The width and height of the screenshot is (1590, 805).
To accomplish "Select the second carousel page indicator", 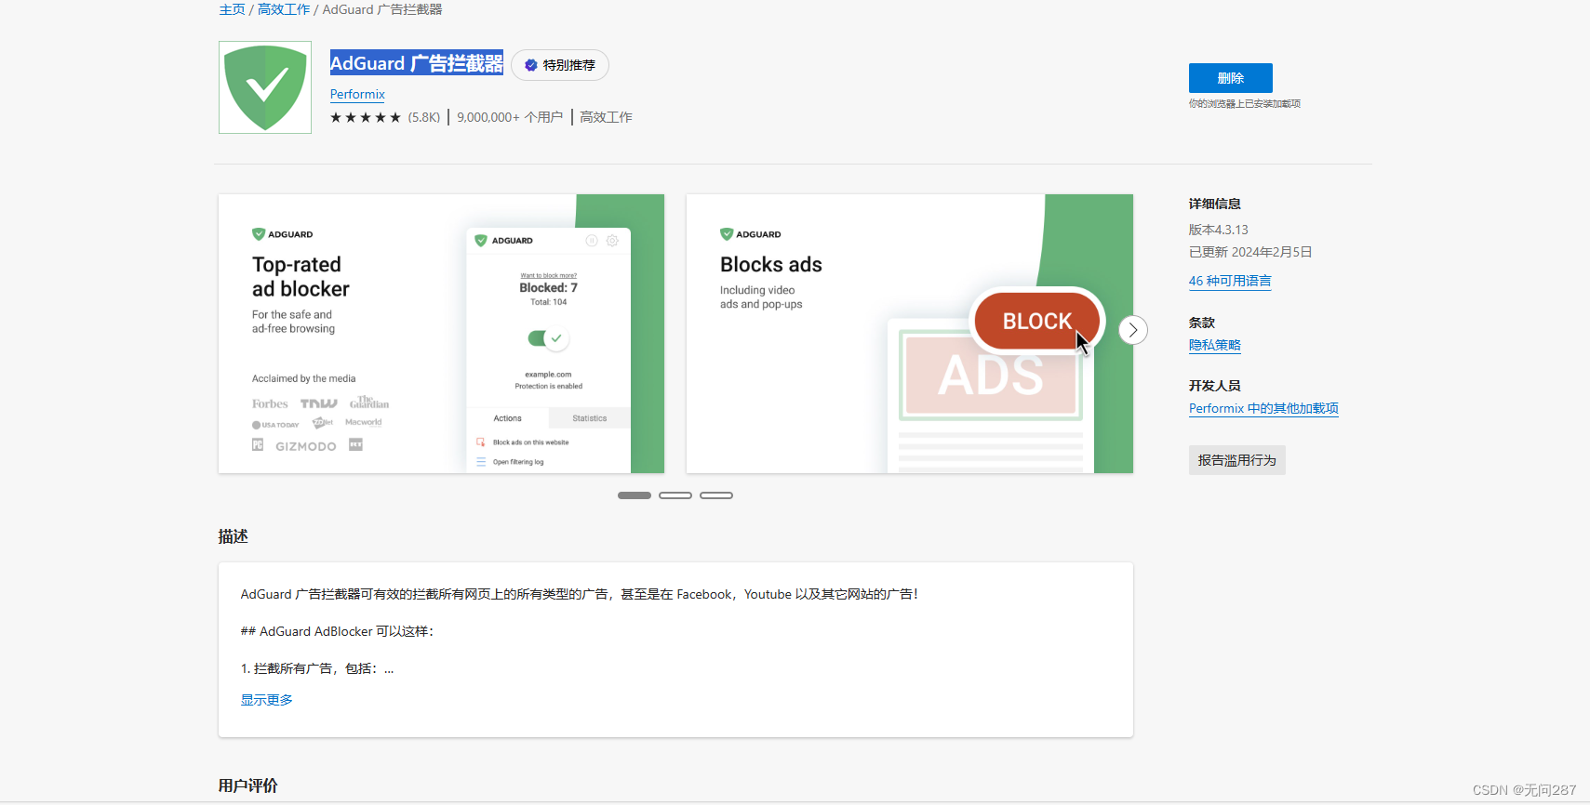I will tap(675, 495).
